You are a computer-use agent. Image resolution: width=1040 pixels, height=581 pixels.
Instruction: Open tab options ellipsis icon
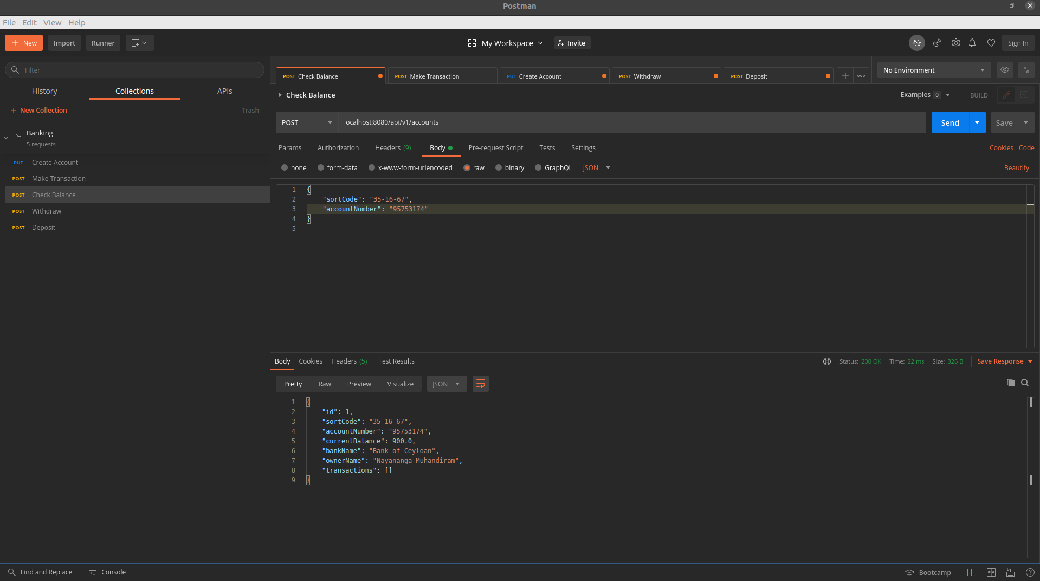(x=861, y=76)
